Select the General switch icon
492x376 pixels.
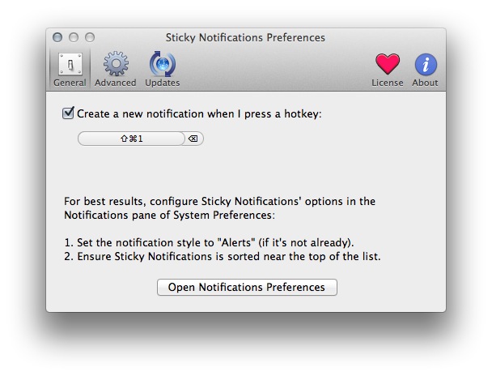[x=70, y=64]
